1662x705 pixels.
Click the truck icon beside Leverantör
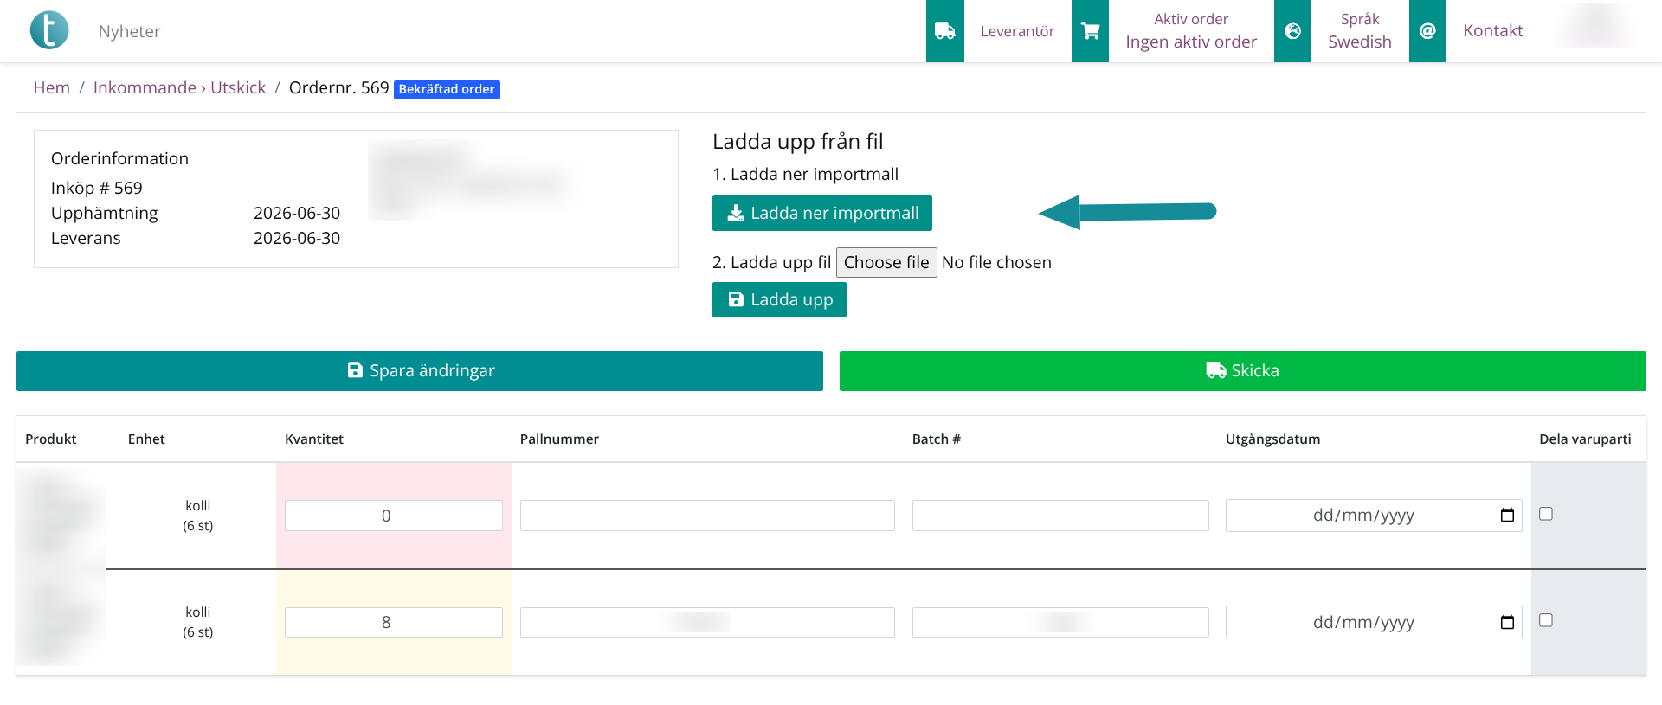click(x=945, y=31)
